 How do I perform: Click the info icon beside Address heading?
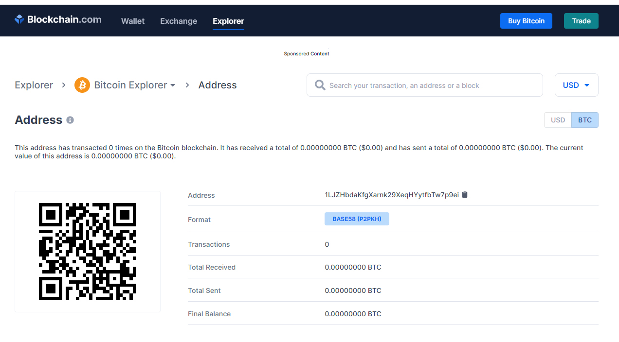70,120
